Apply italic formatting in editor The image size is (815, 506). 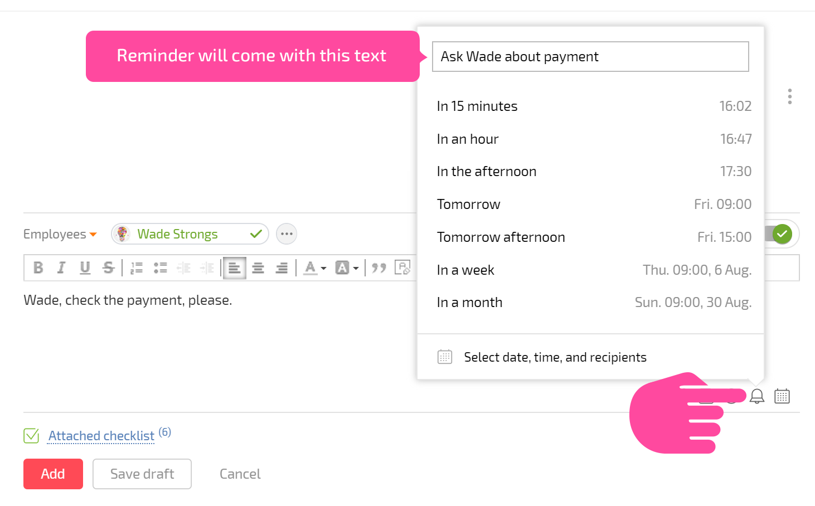coord(61,268)
